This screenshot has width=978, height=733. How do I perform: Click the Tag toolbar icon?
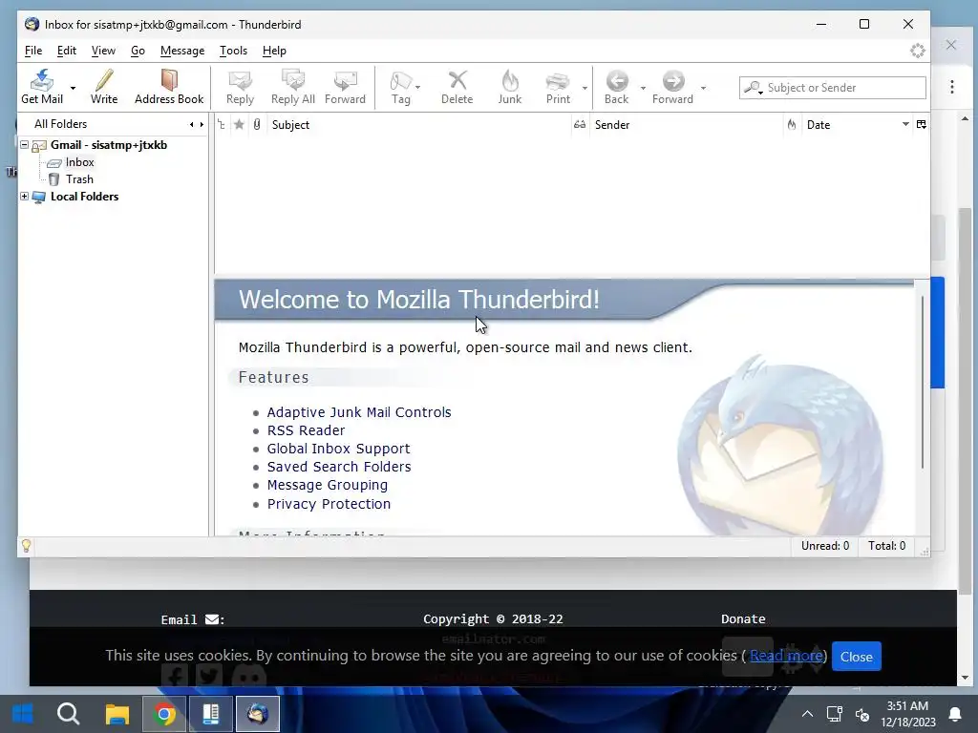click(x=400, y=87)
